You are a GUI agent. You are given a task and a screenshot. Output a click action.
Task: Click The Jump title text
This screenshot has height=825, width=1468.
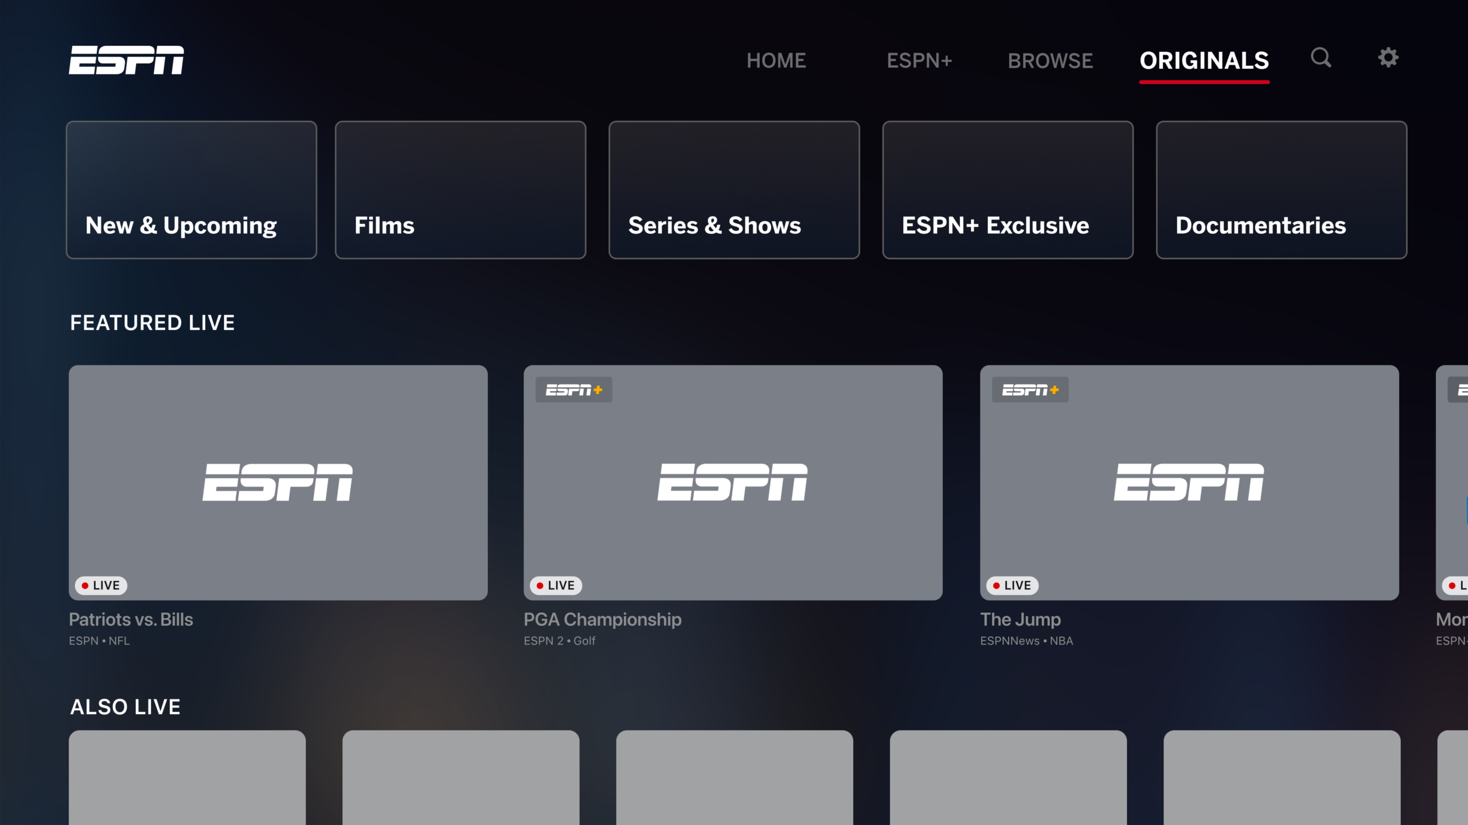pyautogui.click(x=1021, y=619)
